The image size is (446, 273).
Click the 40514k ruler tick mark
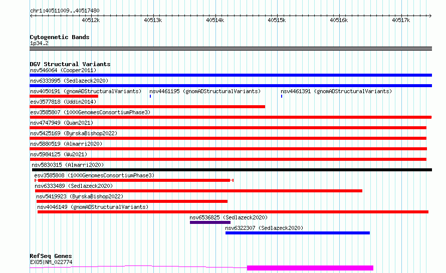coord(215,16)
